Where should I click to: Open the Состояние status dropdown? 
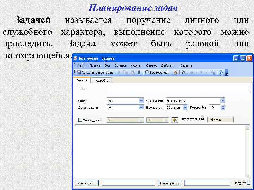coord(223,101)
